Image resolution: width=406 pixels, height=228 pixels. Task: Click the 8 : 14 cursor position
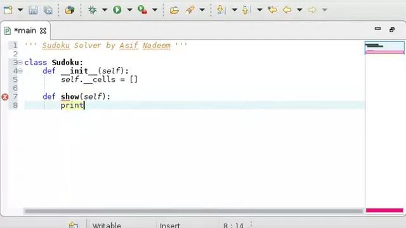click(x=233, y=225)
